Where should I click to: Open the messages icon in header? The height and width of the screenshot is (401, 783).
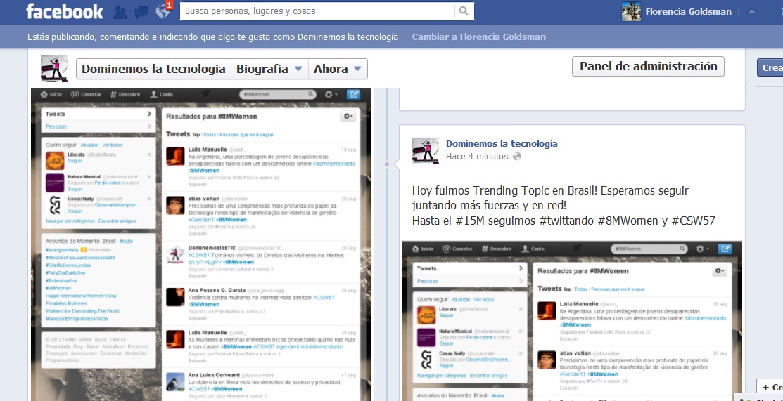click(x=141, y=11)
